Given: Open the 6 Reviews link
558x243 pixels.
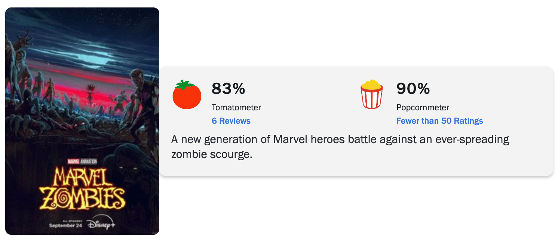Looking at the screenshot, I should [x=231, y=121].
